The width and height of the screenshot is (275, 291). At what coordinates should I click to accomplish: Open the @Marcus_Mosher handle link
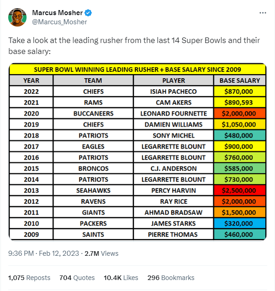(59, 22)
